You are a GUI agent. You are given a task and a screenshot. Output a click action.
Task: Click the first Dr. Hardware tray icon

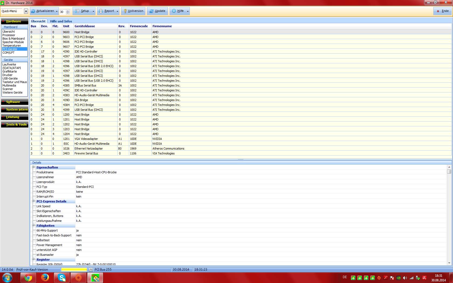353,278
